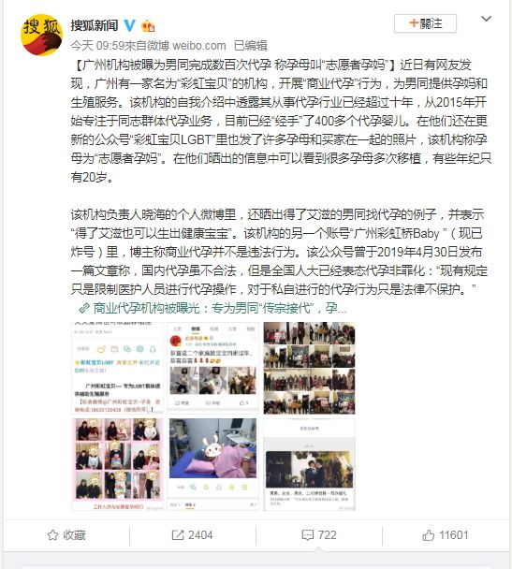View the first thumbnail with 彩虹宝贝LGBT text
The height and width of the screenshot is (569, 512).
pos(118,368)
